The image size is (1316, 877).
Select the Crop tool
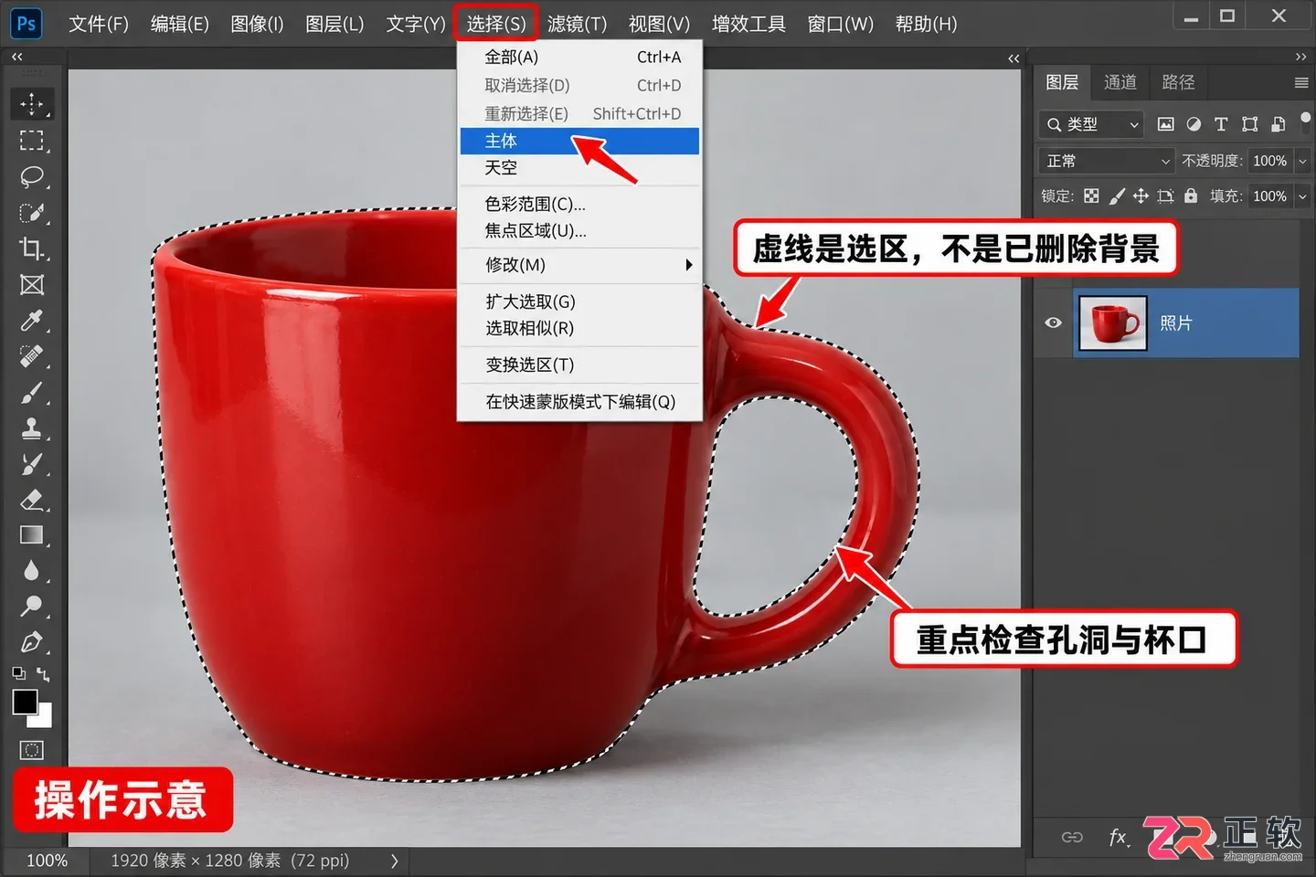pos(32,248)
